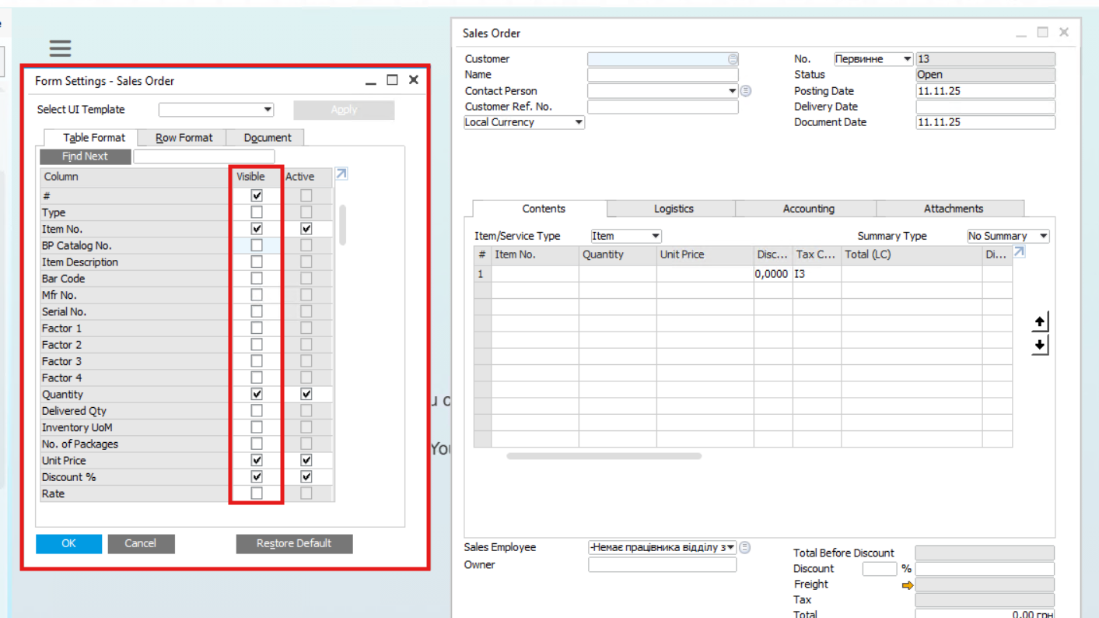Click Contact Person details icon

coord(746,91)
